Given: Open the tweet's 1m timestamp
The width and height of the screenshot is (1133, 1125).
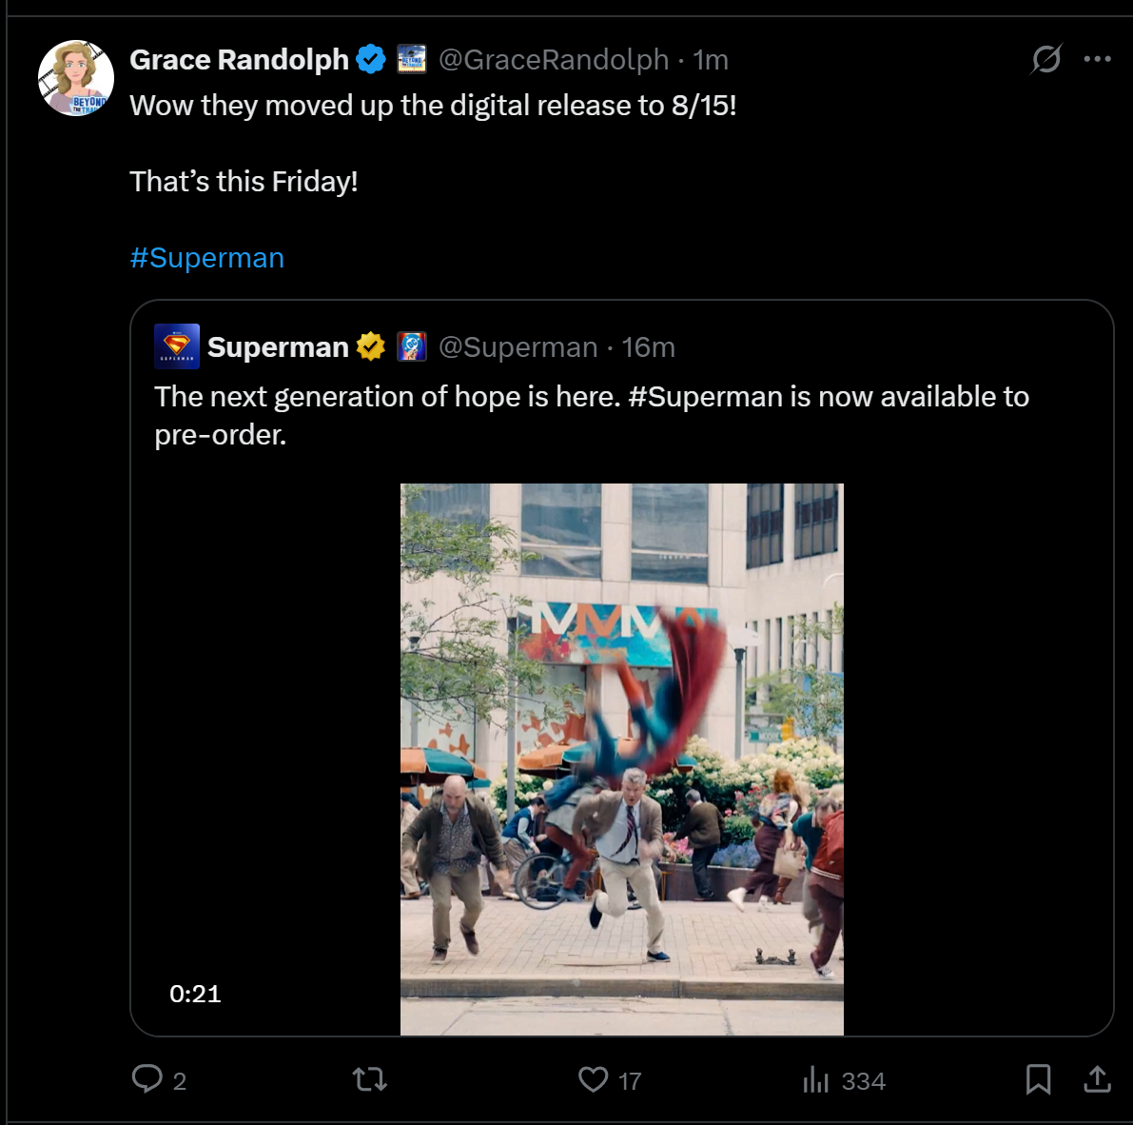Looking at the screenshot, I should 711,59.
